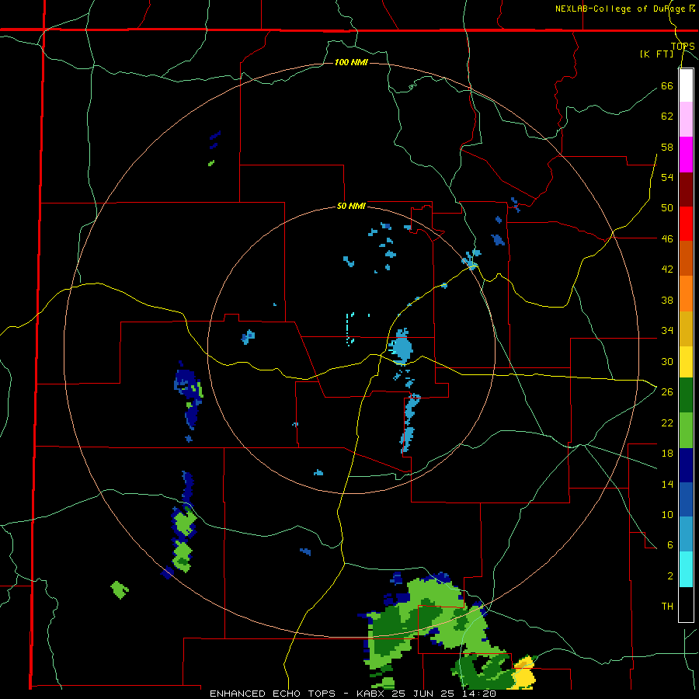699x699 pixels.
Task: Click the "100 NMI" range ring label
Action: coord(351,62)
